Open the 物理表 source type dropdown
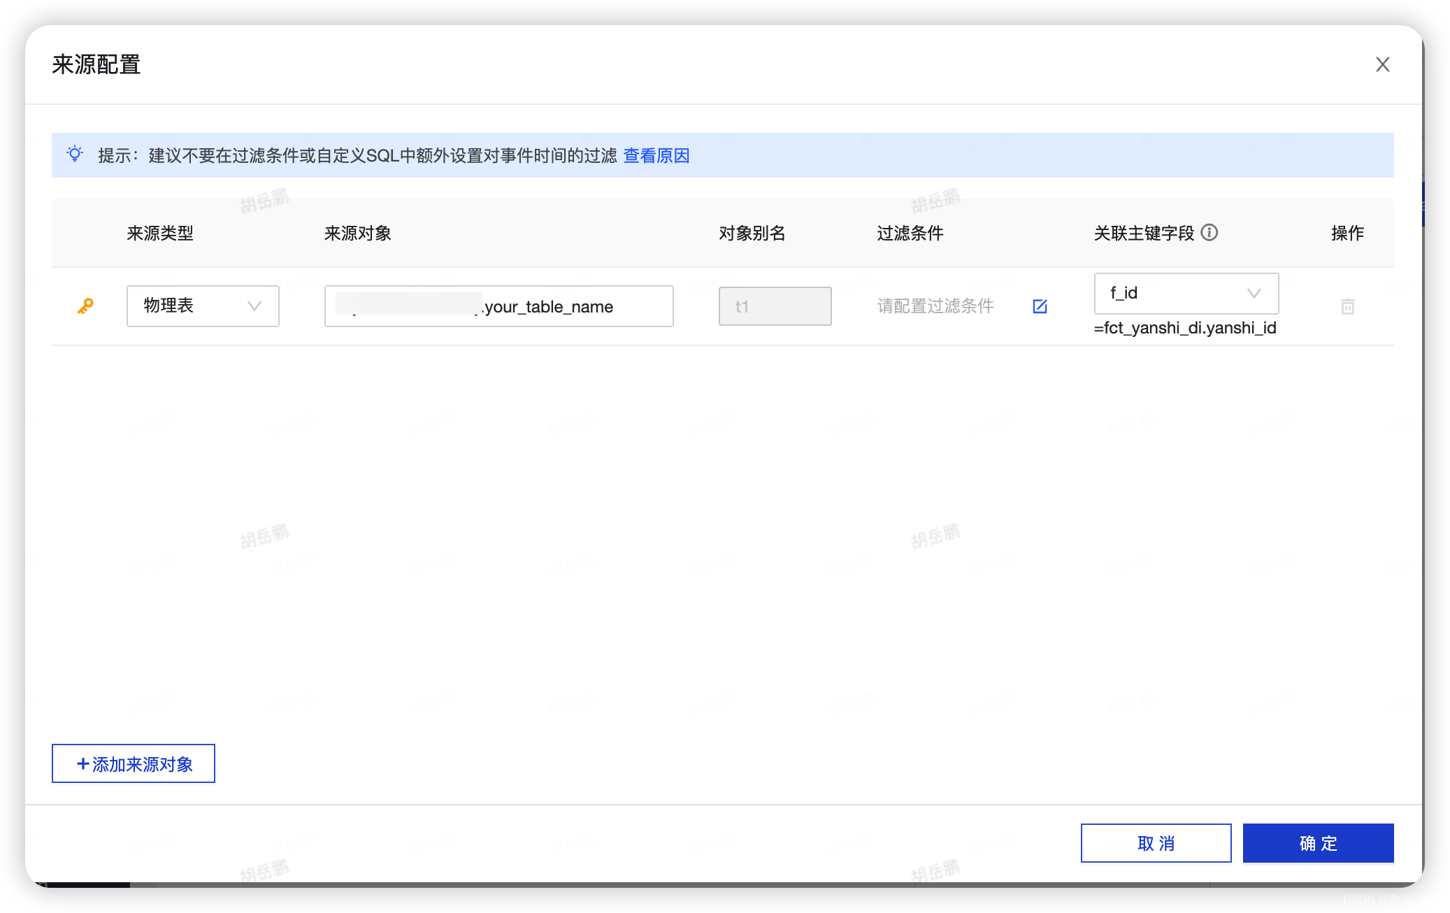This screenshot has height=913, width=1450. click(203, 306)
